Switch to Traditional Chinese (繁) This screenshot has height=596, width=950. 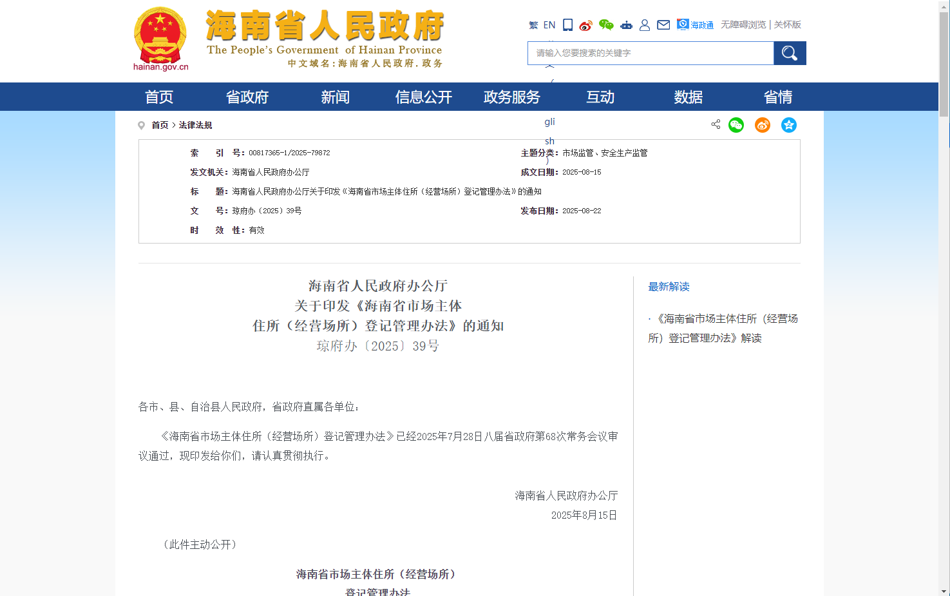point(533,25)
